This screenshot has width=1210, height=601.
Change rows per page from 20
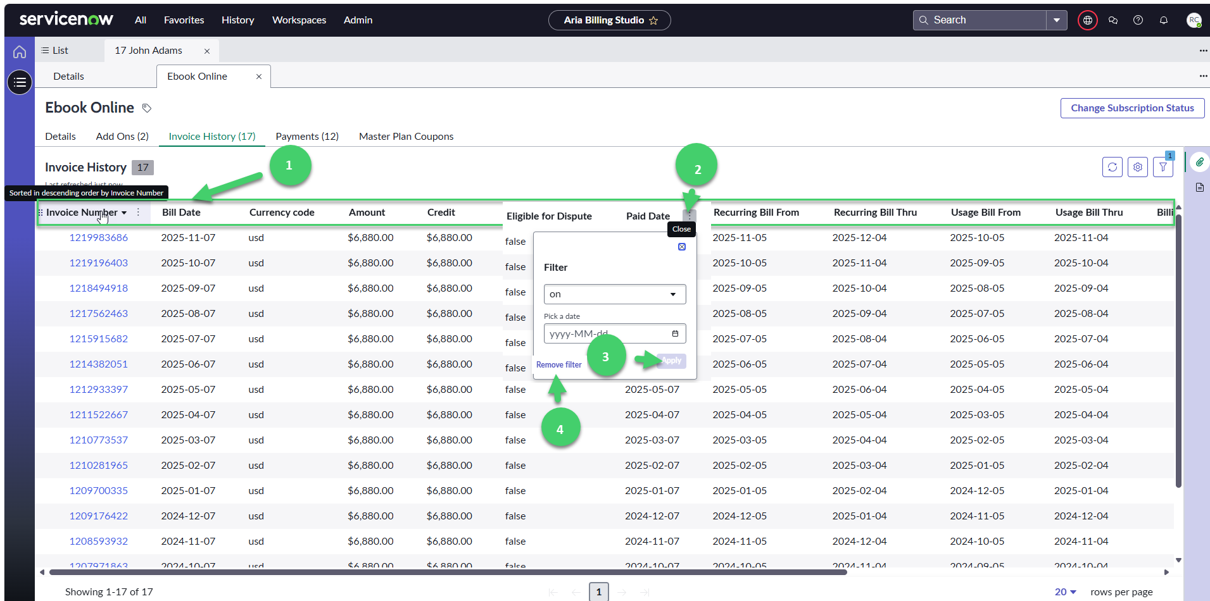pyautogui.click(x=1066, y=592)
